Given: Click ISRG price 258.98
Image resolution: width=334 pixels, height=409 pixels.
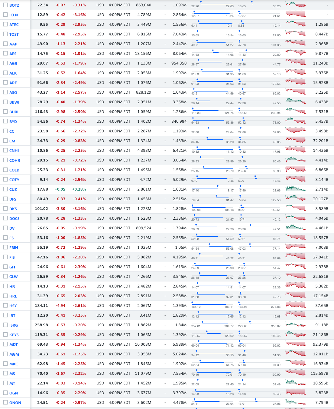Looking at the screenshot, I should 41,325.
